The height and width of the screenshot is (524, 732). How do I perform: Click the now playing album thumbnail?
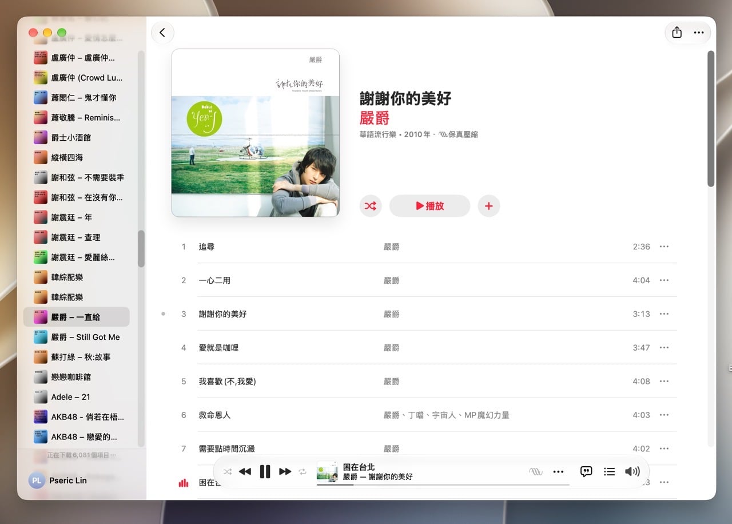tap(327, 471)
